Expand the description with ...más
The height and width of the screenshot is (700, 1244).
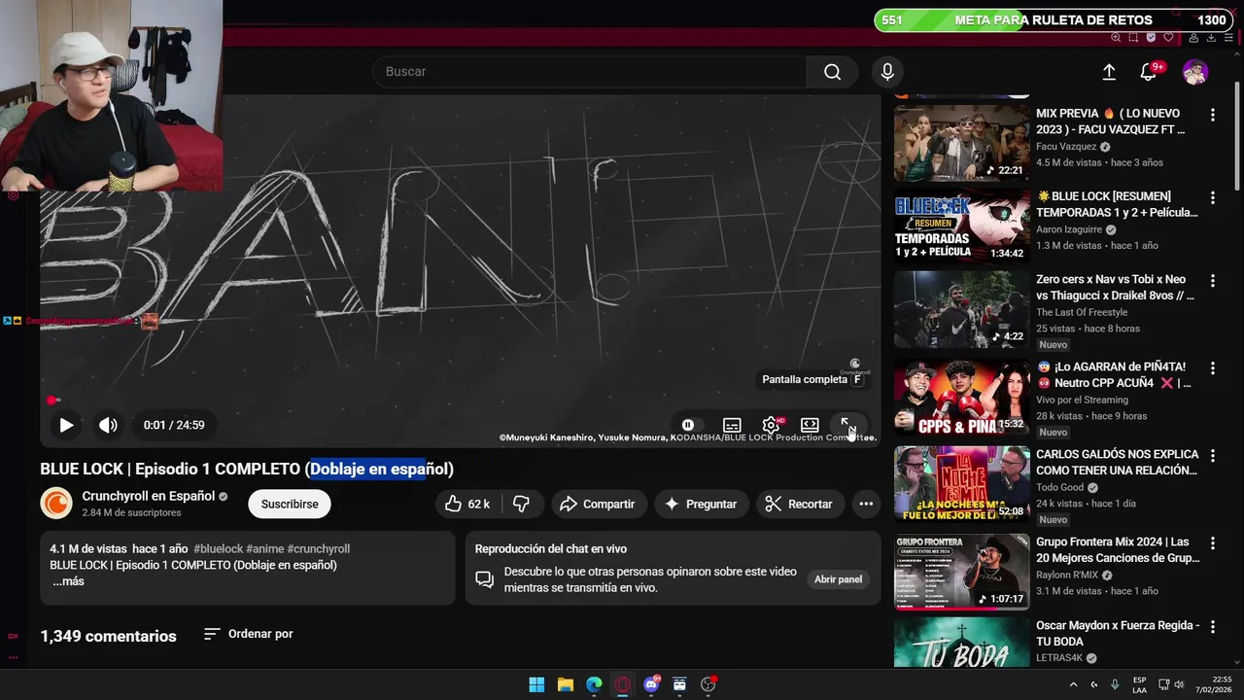pyautogui.click(x=68, y=581)
